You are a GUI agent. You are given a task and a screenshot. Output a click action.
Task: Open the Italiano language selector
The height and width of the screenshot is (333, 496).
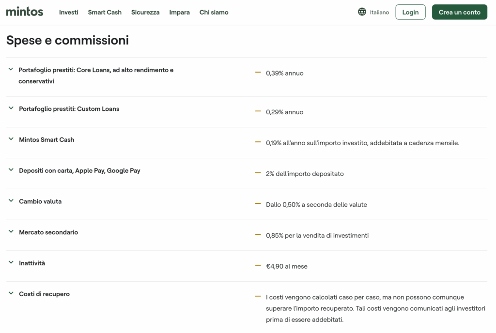379,12
